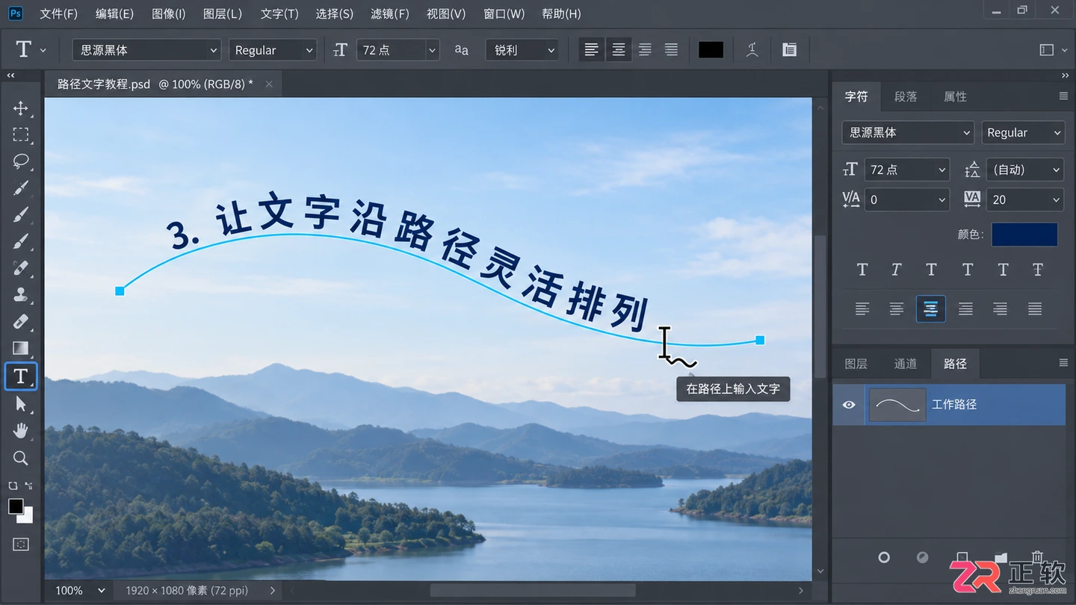Align text right in options bar
The image size is (1076, 605).
[x=645, y=50]
